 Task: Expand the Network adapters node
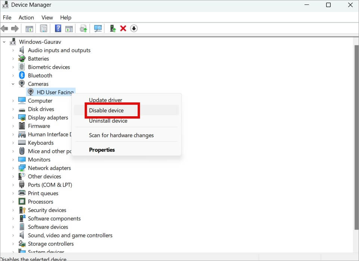(x=13, y=168)
